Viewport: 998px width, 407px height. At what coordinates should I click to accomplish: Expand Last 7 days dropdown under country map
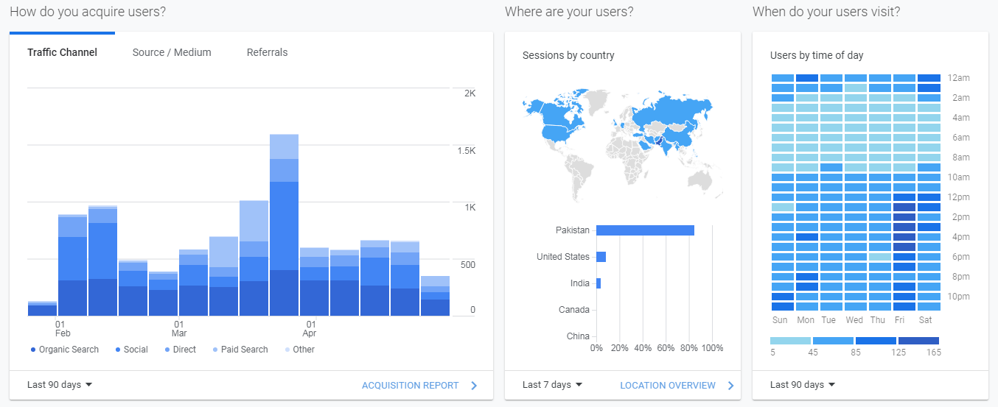coord(553,385)
